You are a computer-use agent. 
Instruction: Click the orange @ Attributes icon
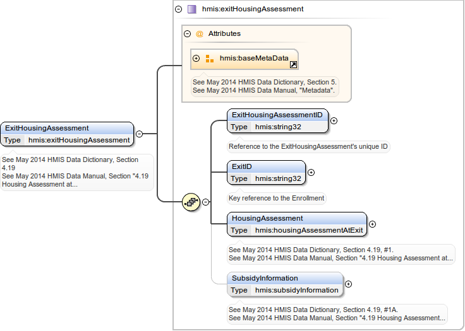pos(199,33)
